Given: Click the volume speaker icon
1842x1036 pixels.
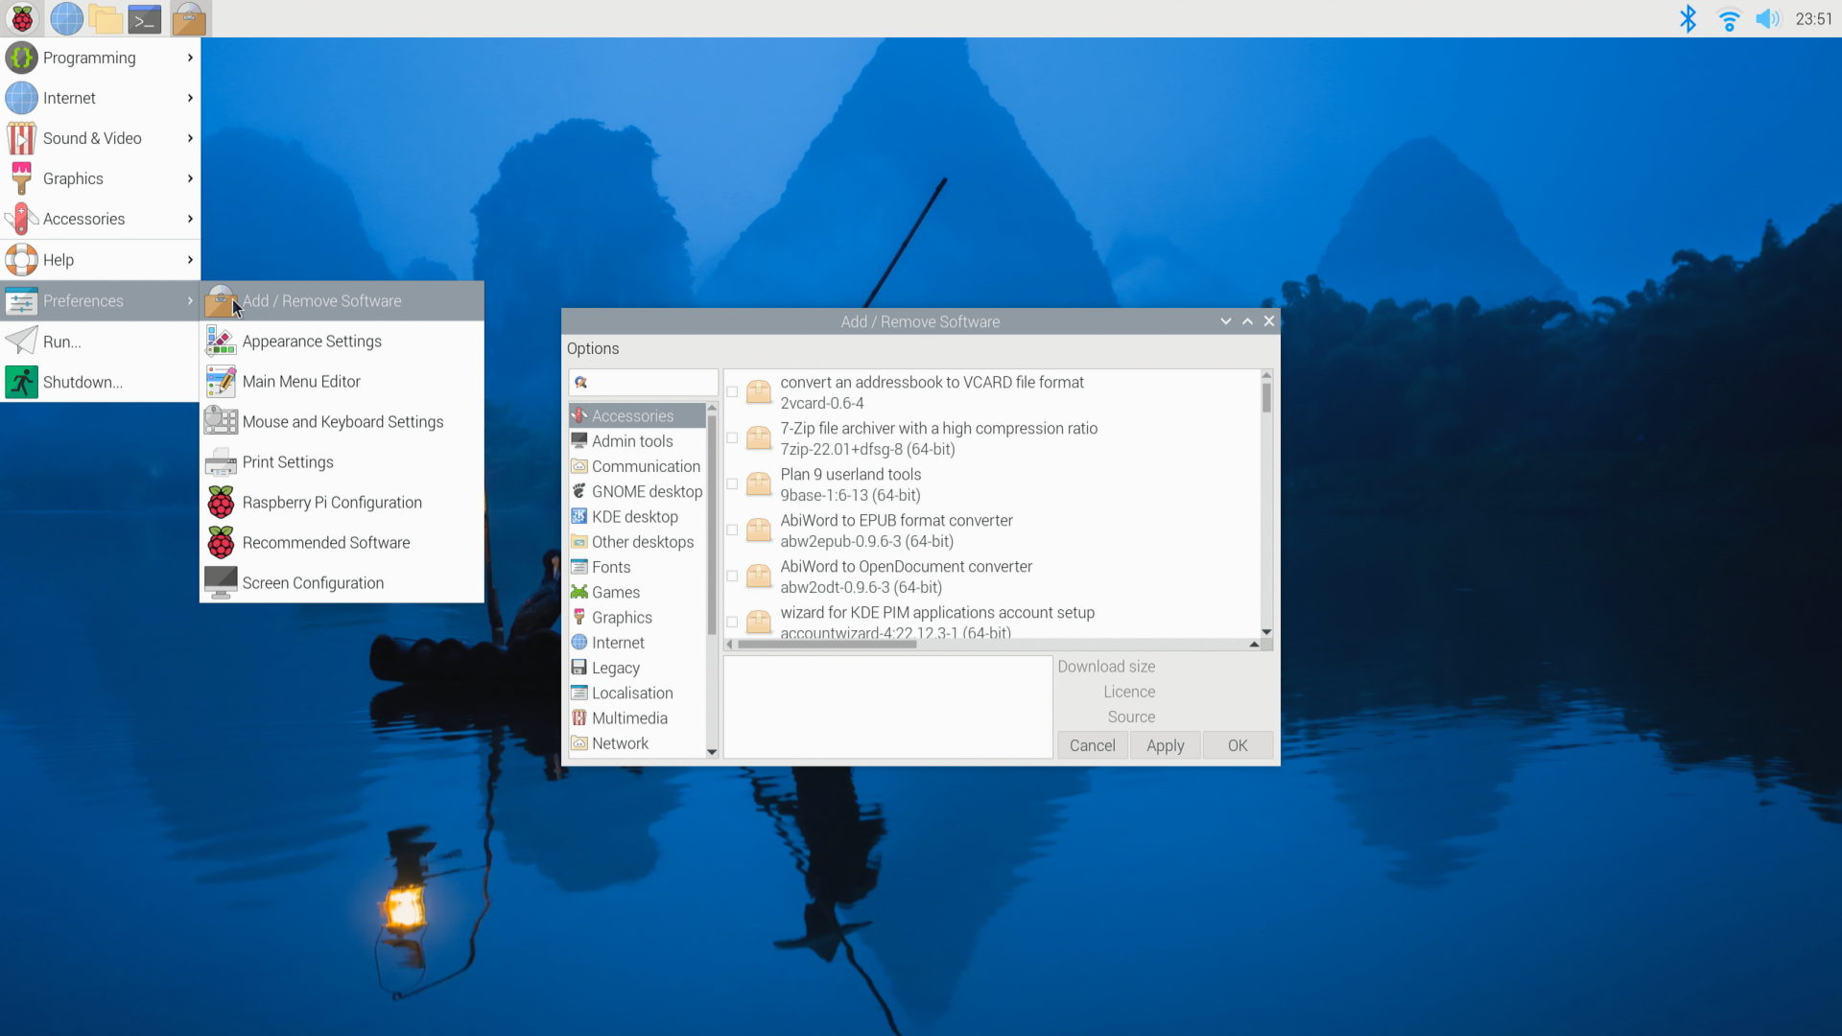Looking at the screenshot, I should point(1767,18).
